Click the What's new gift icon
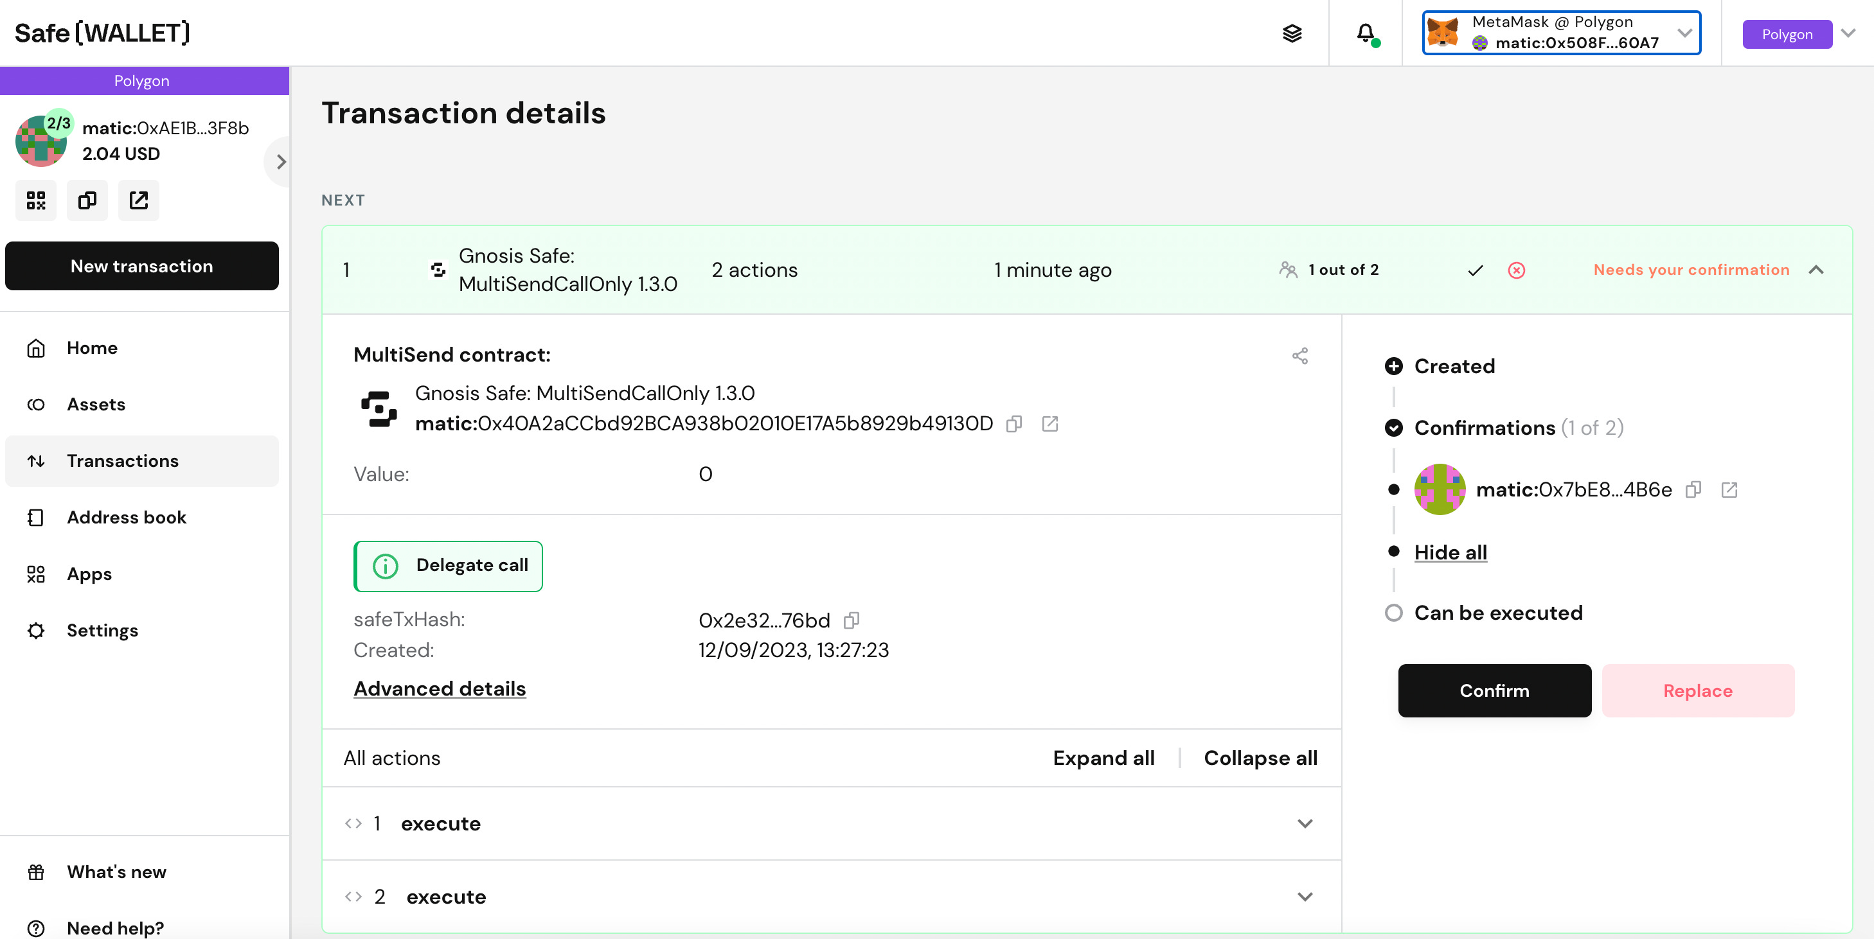 [x=35, y=872]
